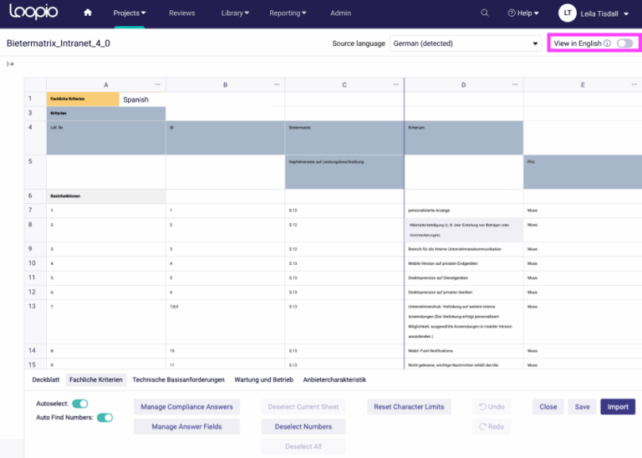Go to Reviews in the navigation
642x458 pixels.
coord(181,13)
